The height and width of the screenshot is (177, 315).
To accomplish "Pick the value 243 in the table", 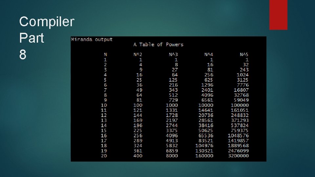I will pos(244,70).
